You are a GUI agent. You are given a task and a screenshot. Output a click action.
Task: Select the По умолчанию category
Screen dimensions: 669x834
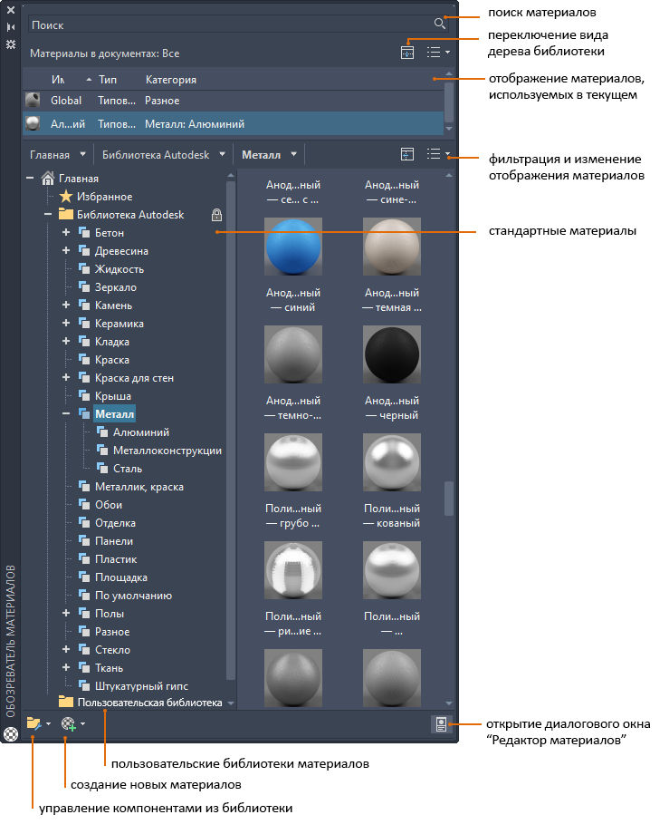133,596
